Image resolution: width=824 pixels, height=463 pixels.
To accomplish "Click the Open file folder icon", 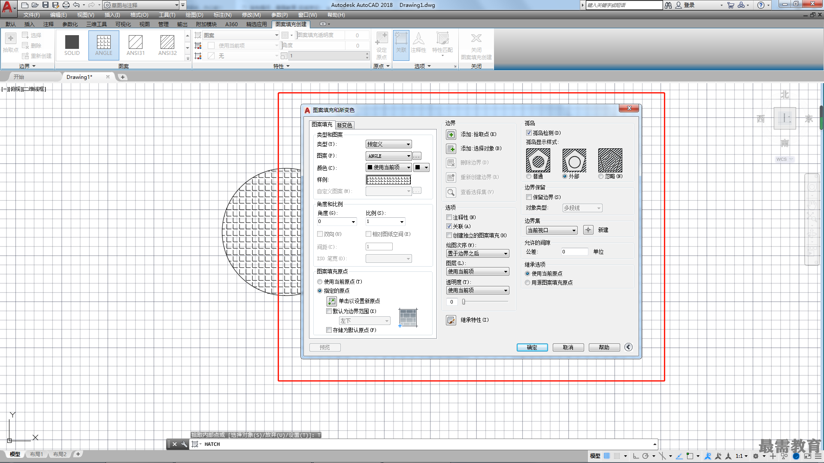I will [35, 5].
